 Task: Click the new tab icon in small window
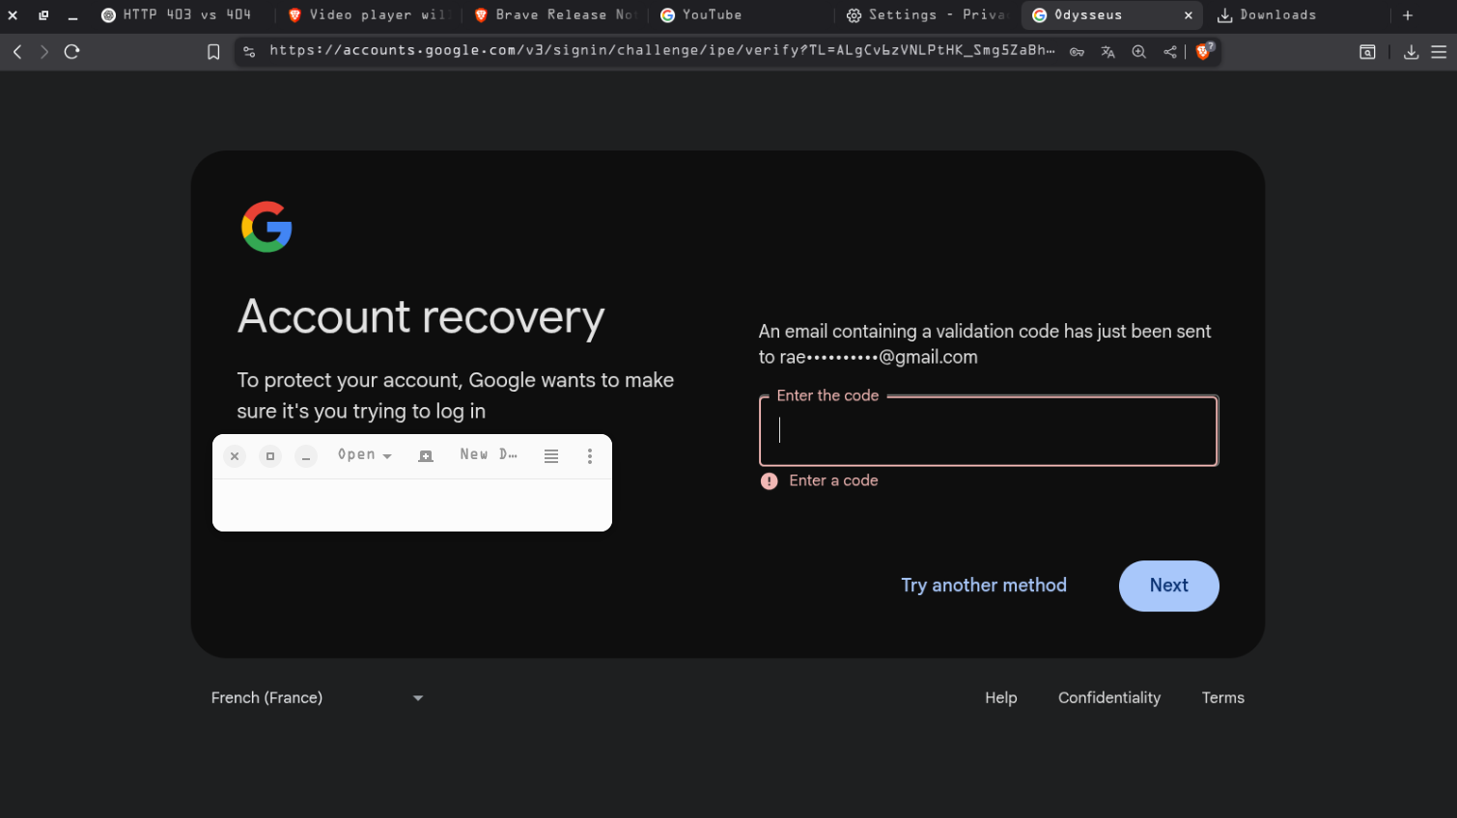click(x=426, y=456)
